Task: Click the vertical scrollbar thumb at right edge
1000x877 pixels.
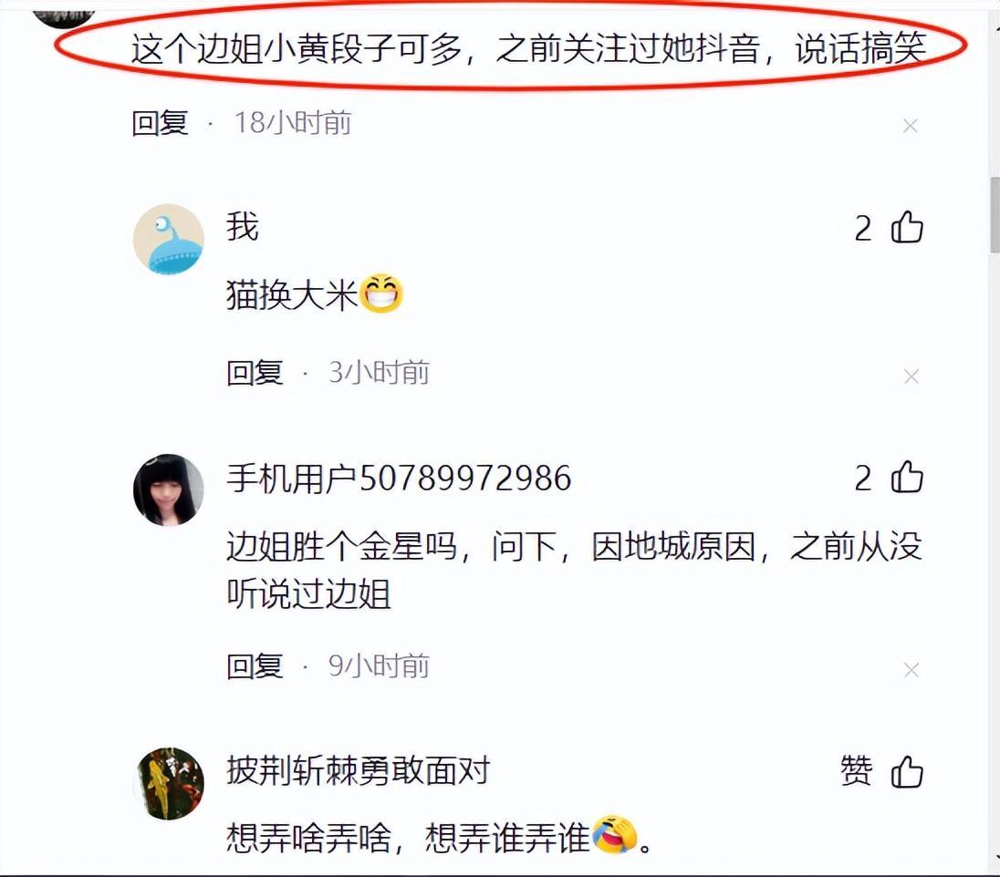Action: pos(995,215)
